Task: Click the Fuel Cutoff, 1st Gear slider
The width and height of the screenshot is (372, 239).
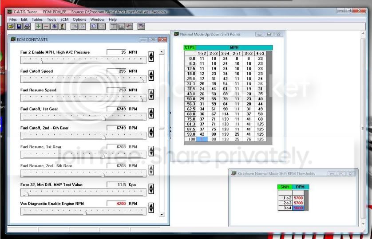Action: coord(83,118)
